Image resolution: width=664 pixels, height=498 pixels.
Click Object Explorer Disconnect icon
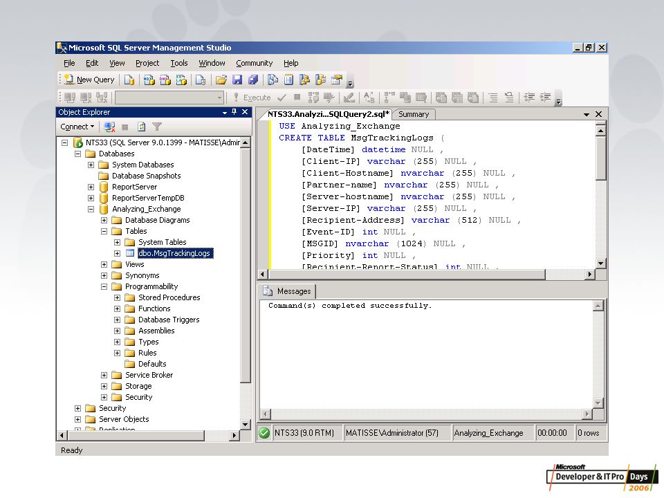(x=110, y=127)
